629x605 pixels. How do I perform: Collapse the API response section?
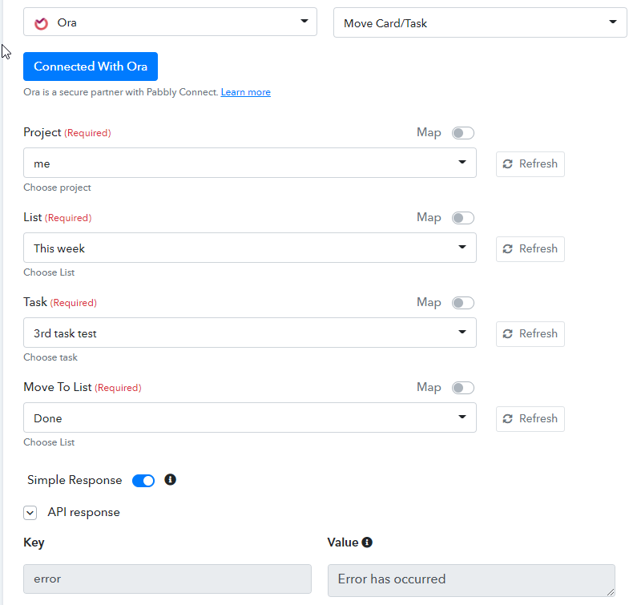tap(30, 513)
